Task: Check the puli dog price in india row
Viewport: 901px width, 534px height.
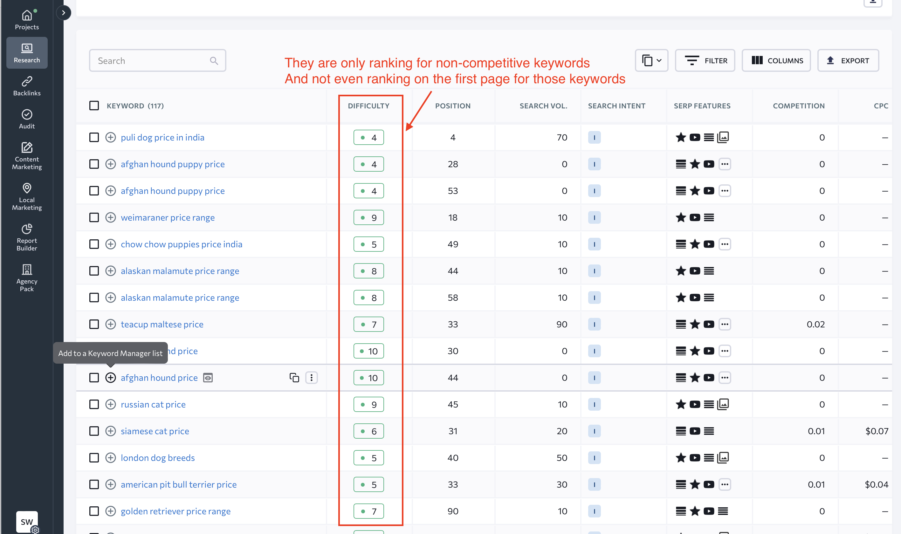Action: [94, 137]
